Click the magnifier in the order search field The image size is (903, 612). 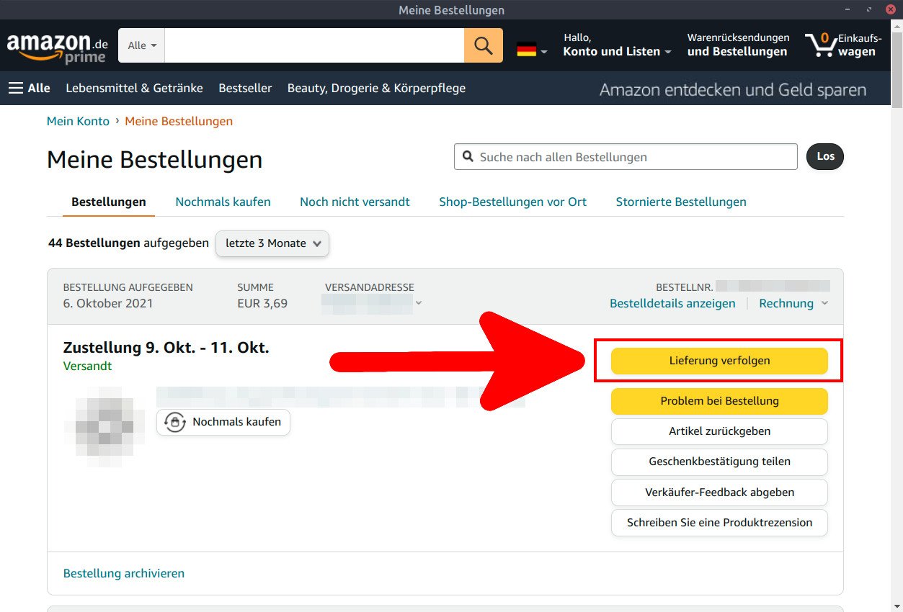pyautogui.click(x=468, y=156)
